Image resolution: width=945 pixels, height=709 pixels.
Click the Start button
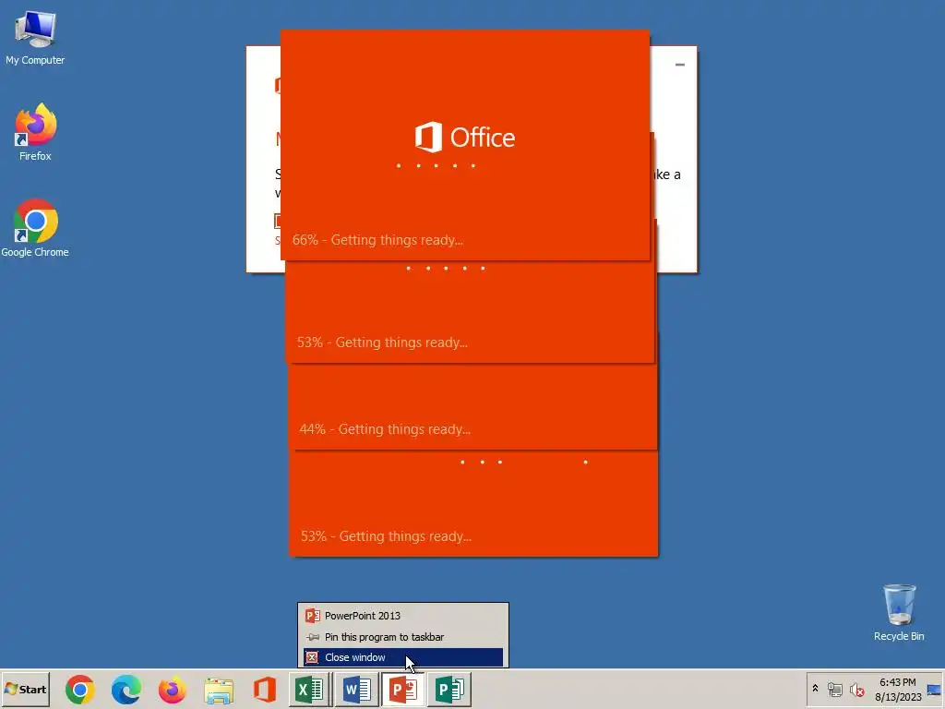coord(25,689)
